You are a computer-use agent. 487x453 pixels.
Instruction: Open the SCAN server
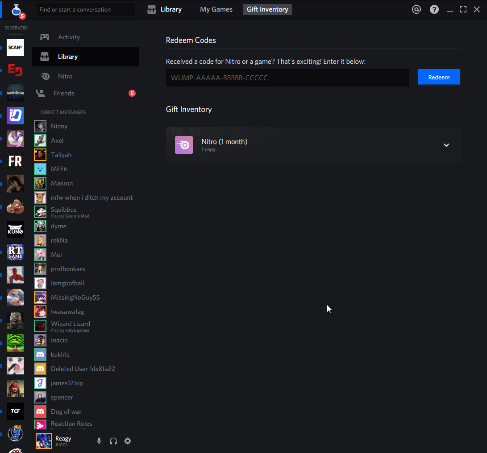15,47
